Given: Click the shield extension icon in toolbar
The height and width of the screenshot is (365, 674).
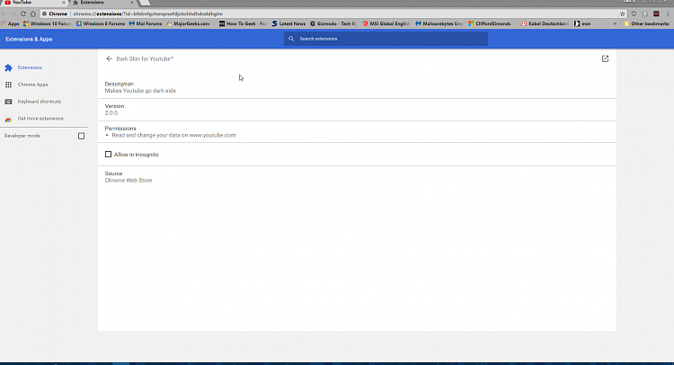Looking at the screenshot, I should click(x=634, y=13).
